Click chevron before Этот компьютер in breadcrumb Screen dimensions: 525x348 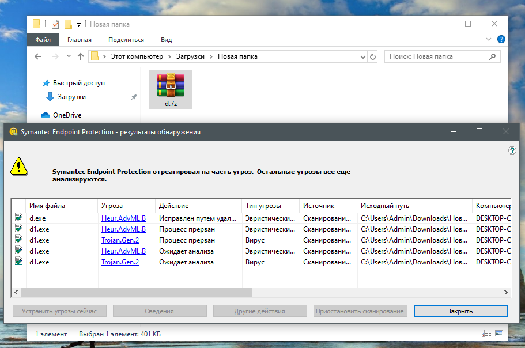pyautogui.click(x=104, y=56)
